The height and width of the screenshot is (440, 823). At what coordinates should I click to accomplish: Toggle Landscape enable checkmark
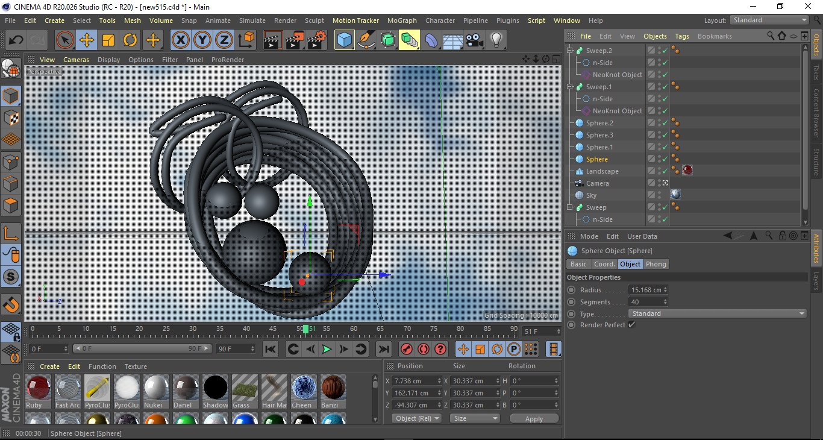point(665,171)
